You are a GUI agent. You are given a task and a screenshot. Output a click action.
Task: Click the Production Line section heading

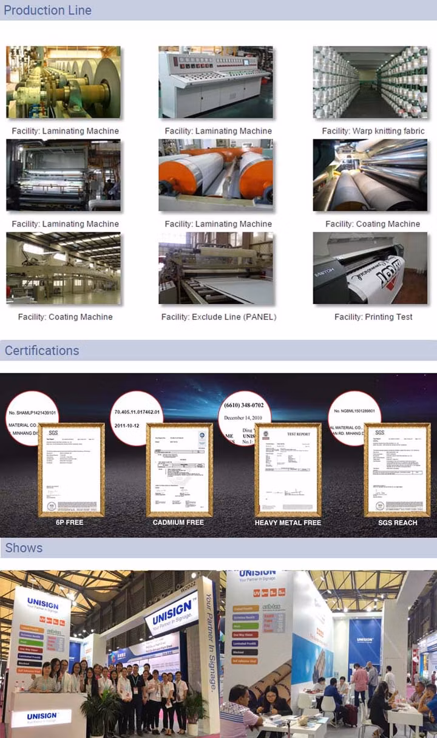pyautogui.click(x=47, y=10)
